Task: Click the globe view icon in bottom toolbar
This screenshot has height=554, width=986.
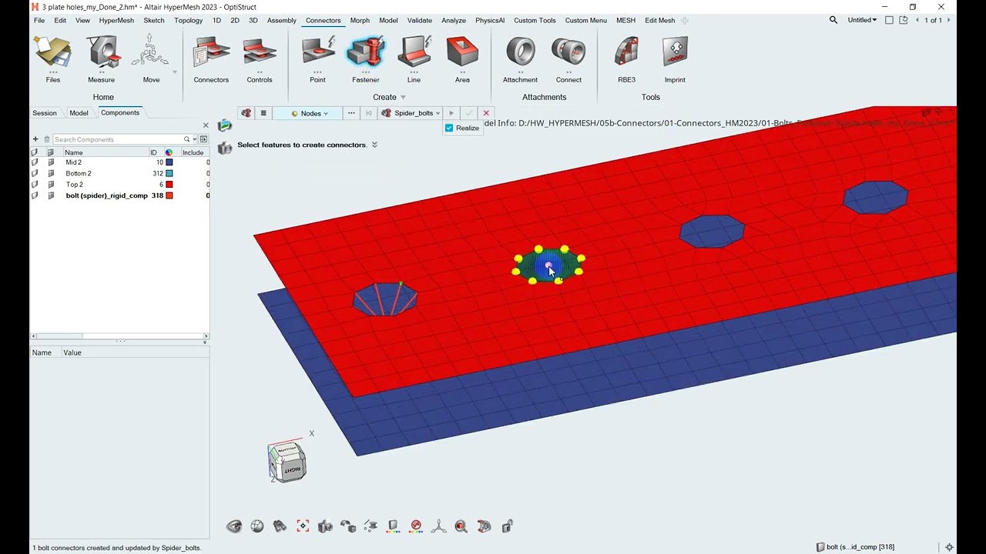Action: point(257,526)
